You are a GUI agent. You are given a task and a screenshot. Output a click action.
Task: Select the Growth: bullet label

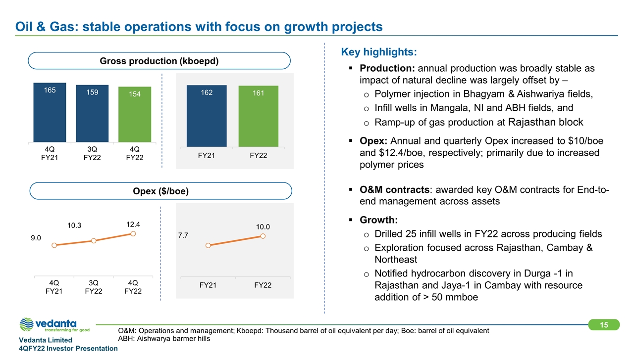click(378, 220)
